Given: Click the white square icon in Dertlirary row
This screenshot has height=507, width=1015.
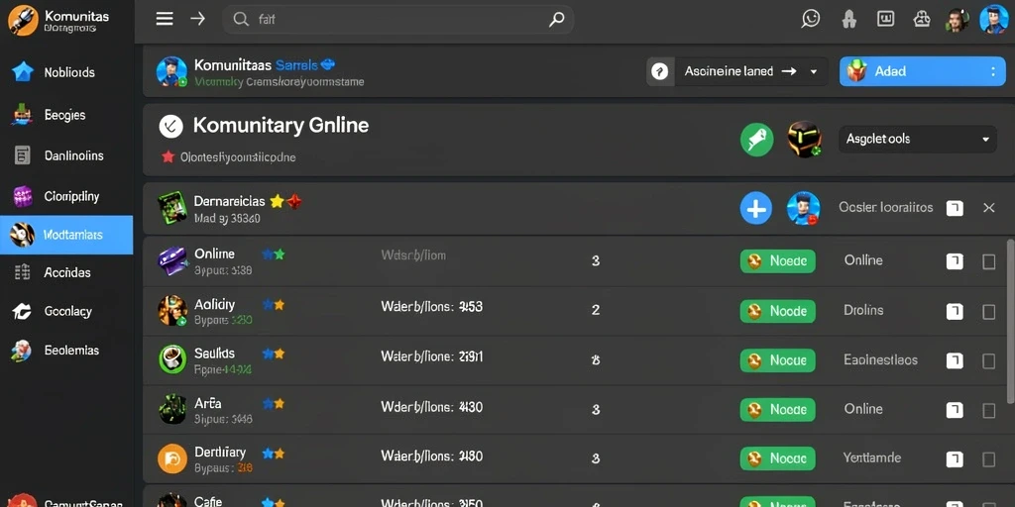Looking at the screenshot, I should (x=955, y=459).
